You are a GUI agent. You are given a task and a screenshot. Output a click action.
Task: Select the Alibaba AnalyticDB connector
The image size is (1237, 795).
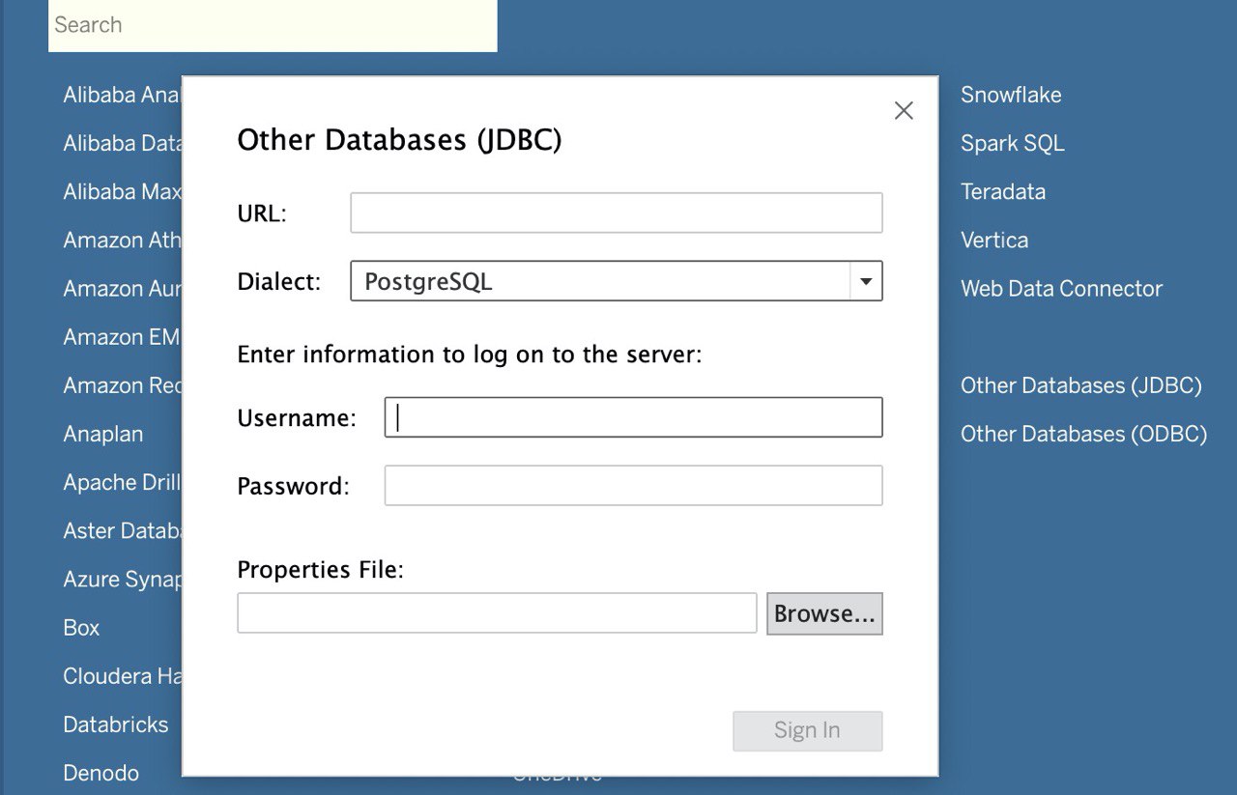[123, 95]
